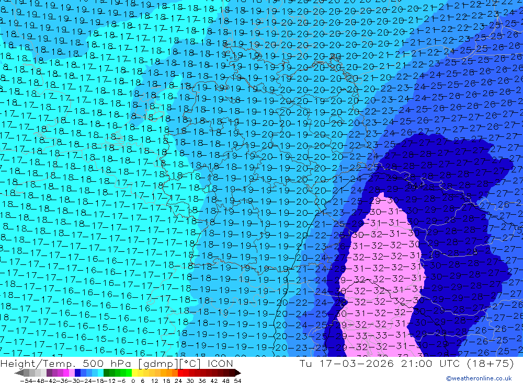Click the -6 legend value
523x383 pixels.
pos(121,381)
